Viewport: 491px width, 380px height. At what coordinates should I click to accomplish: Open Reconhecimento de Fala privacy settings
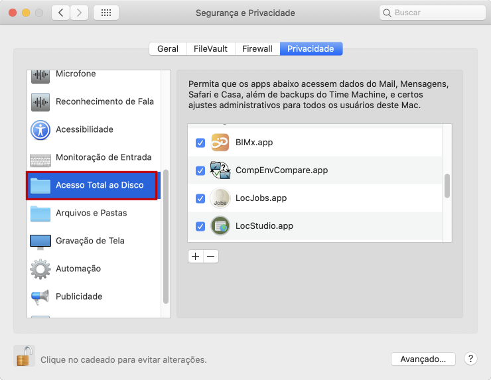point(104,101)
